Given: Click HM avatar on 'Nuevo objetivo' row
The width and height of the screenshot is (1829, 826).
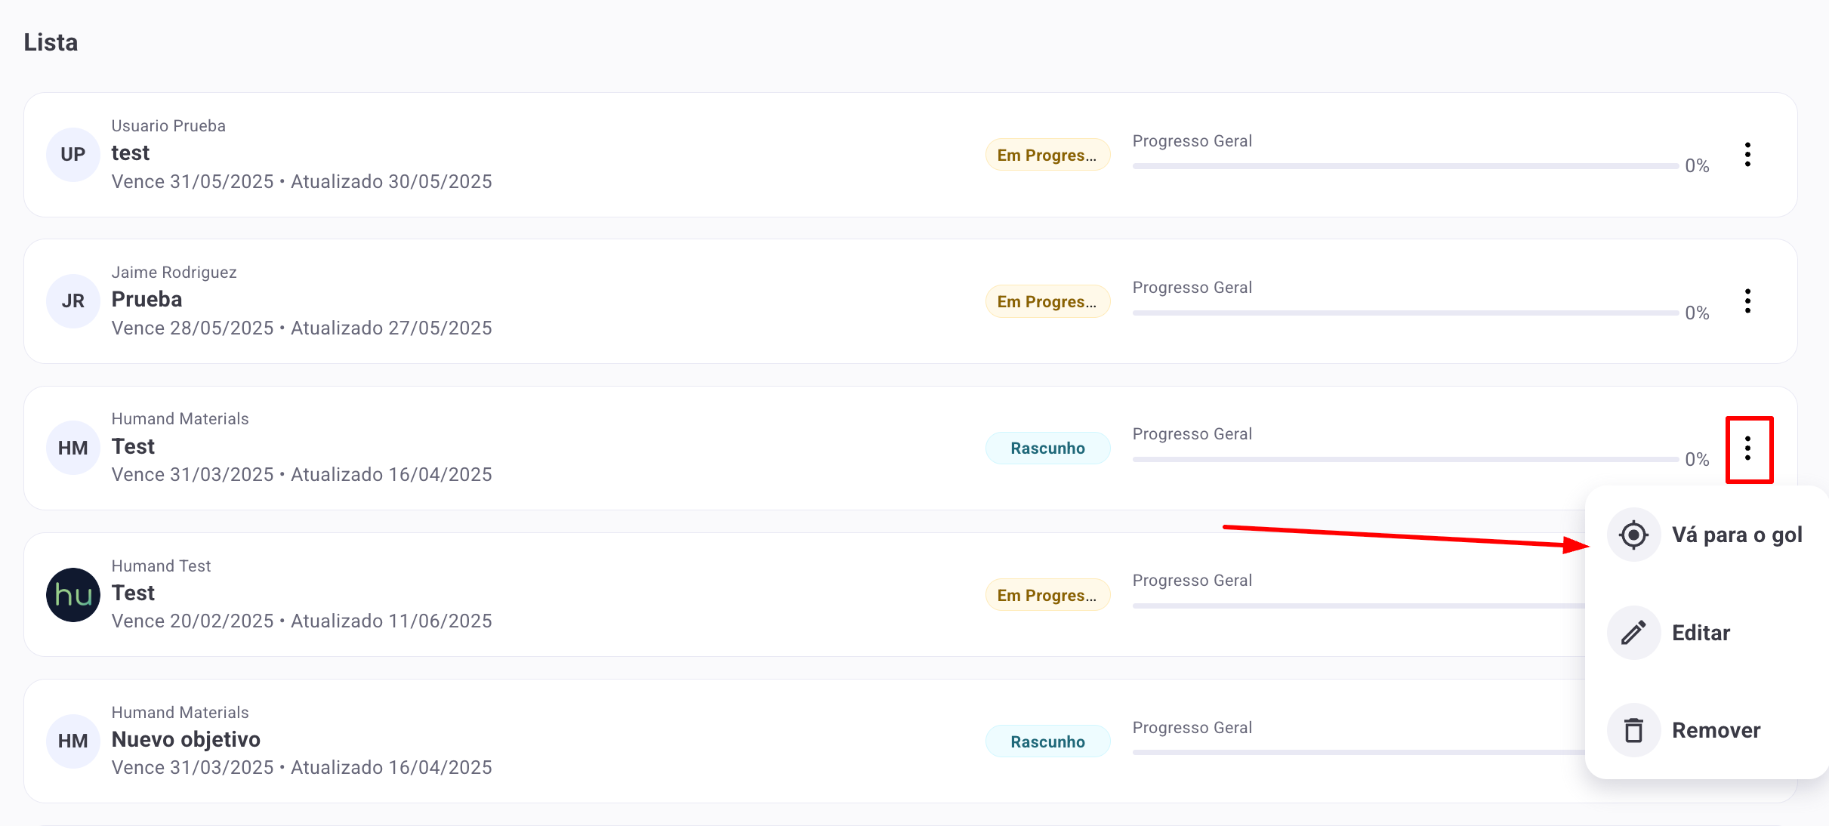Looking at the screenshot, I should click(73, 741).
